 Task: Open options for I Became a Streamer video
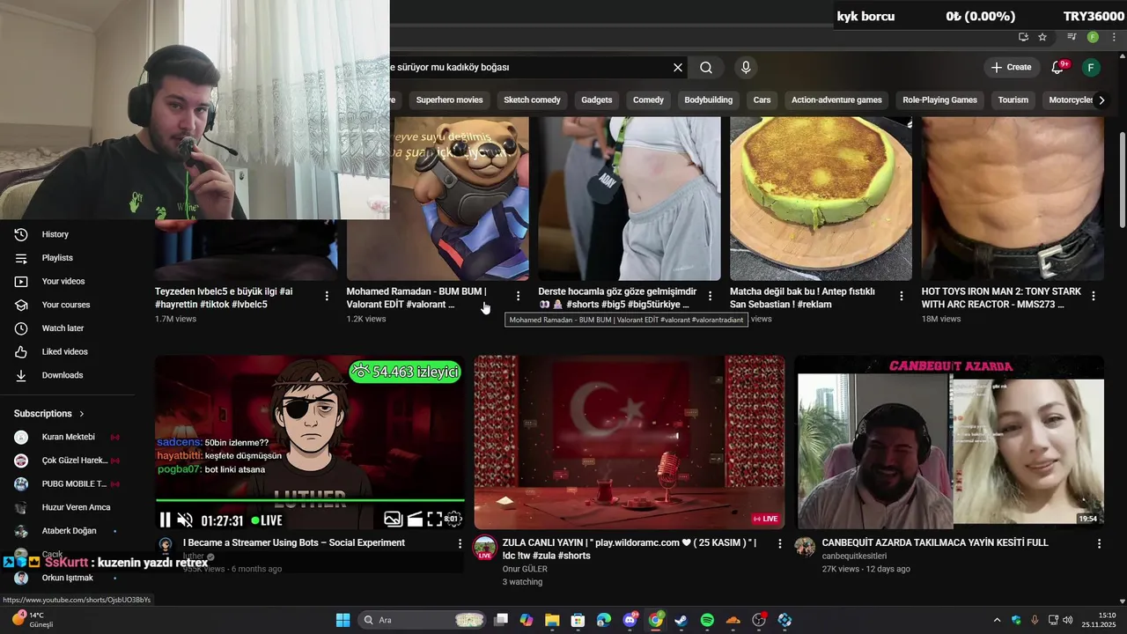tap(460, 544)
